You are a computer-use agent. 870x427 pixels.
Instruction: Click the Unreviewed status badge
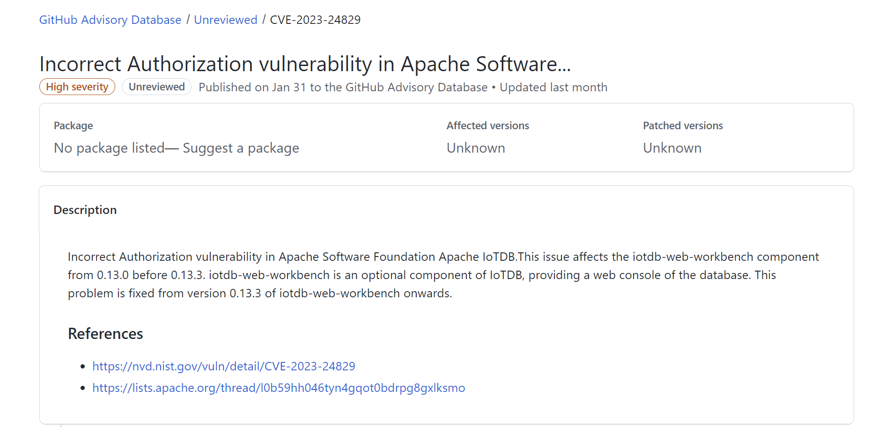(x=156, y=87)
